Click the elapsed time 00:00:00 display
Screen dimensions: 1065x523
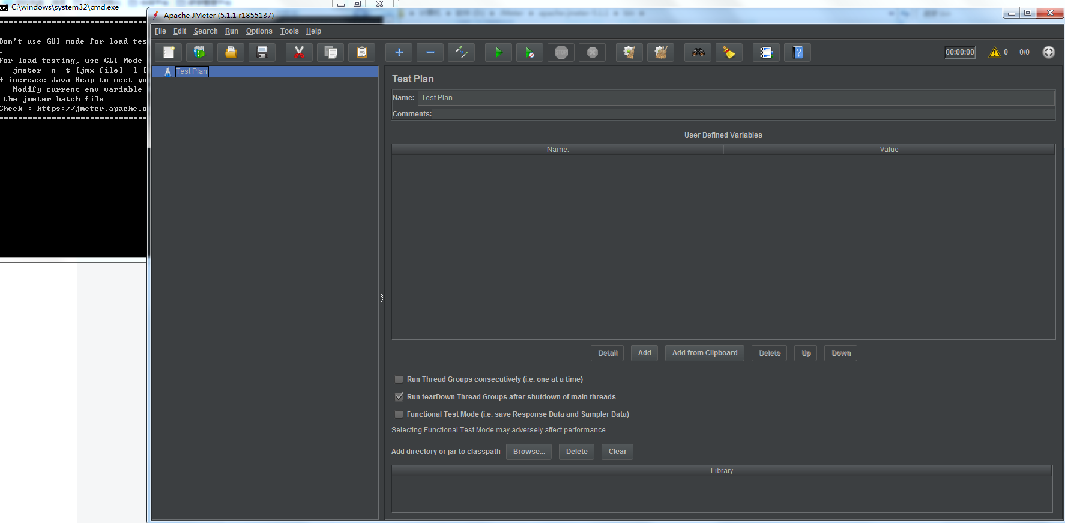(960, 52)
